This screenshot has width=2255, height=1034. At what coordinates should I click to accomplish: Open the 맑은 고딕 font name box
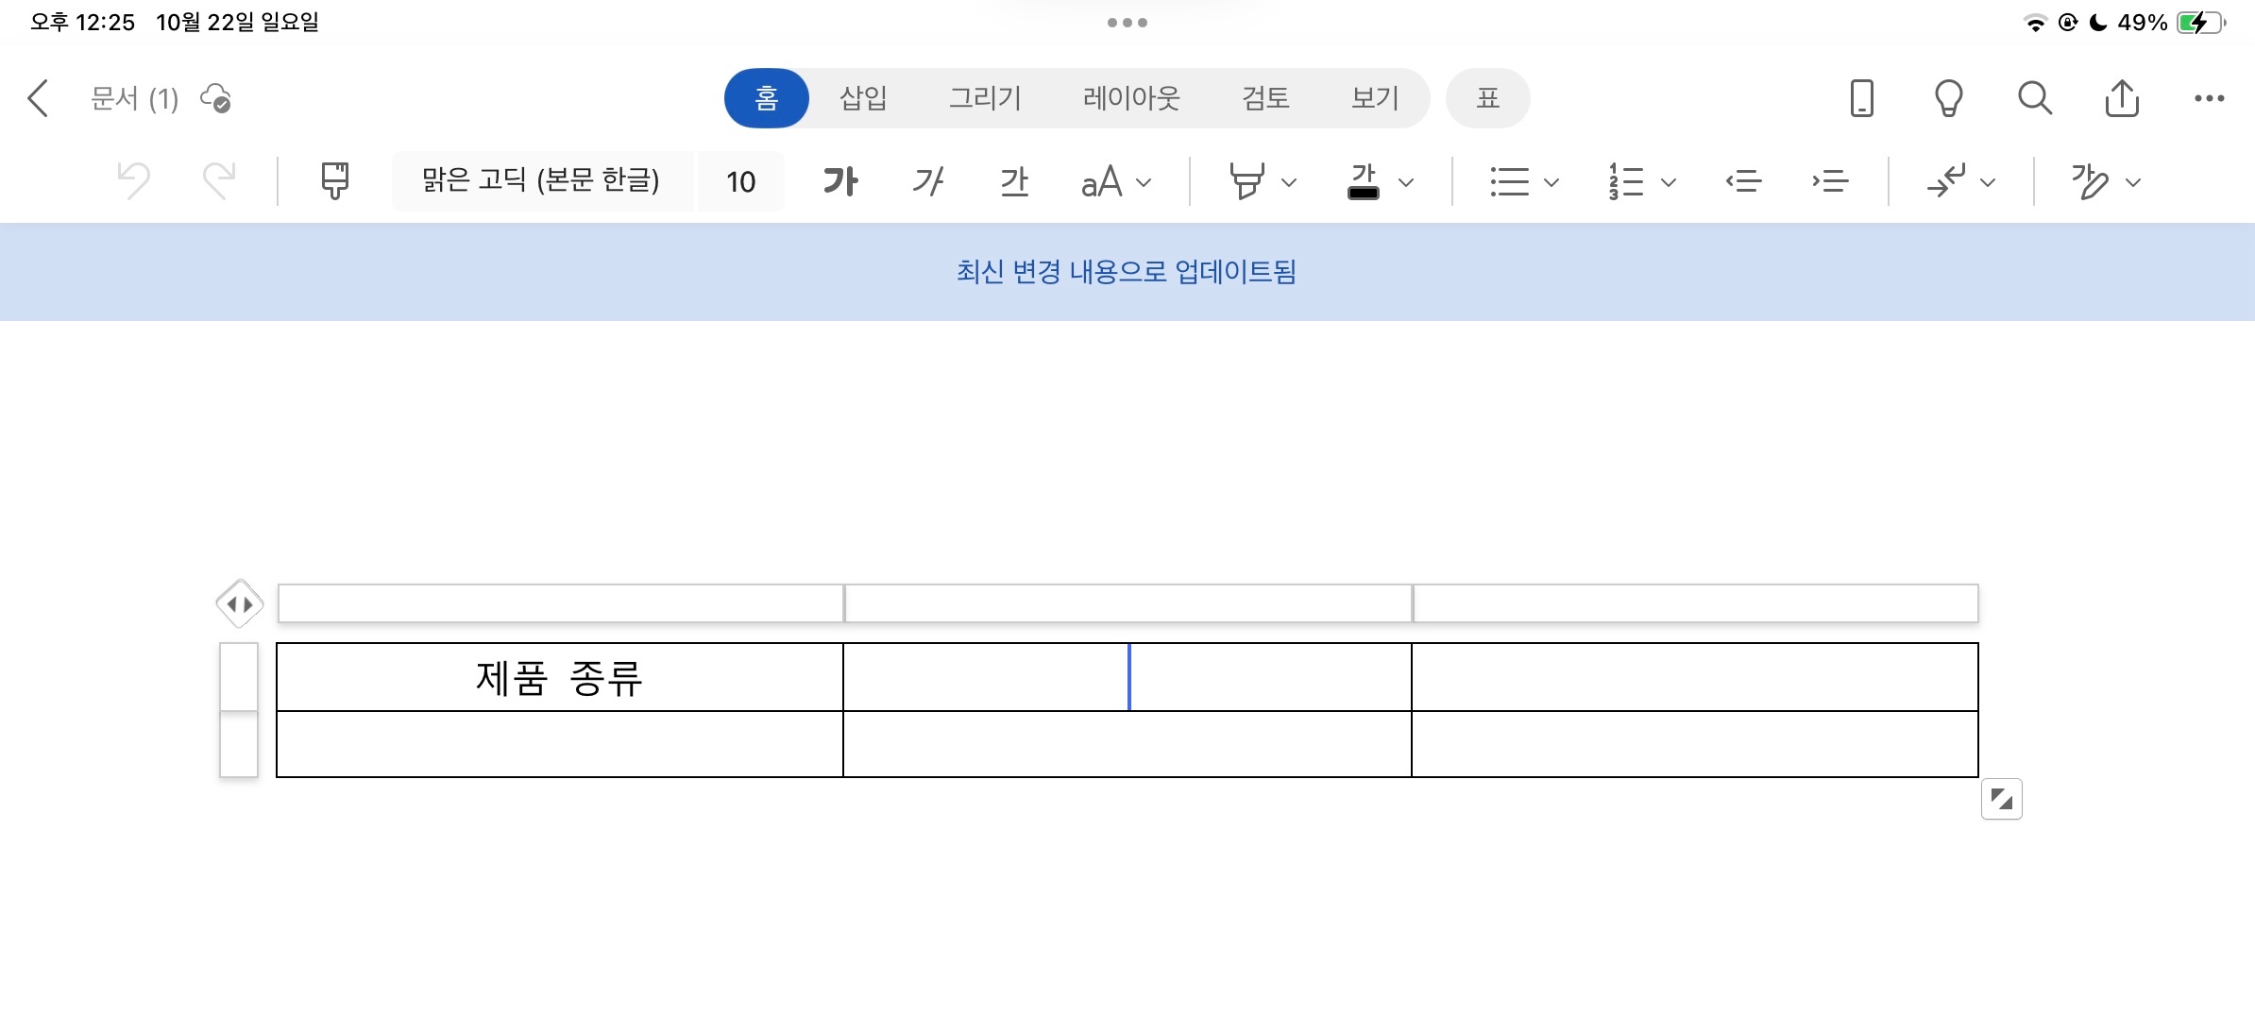(541, 180)
